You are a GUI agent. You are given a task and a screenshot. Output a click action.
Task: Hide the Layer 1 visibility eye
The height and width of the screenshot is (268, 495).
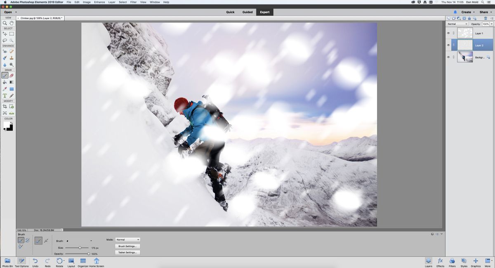[448, 33]
